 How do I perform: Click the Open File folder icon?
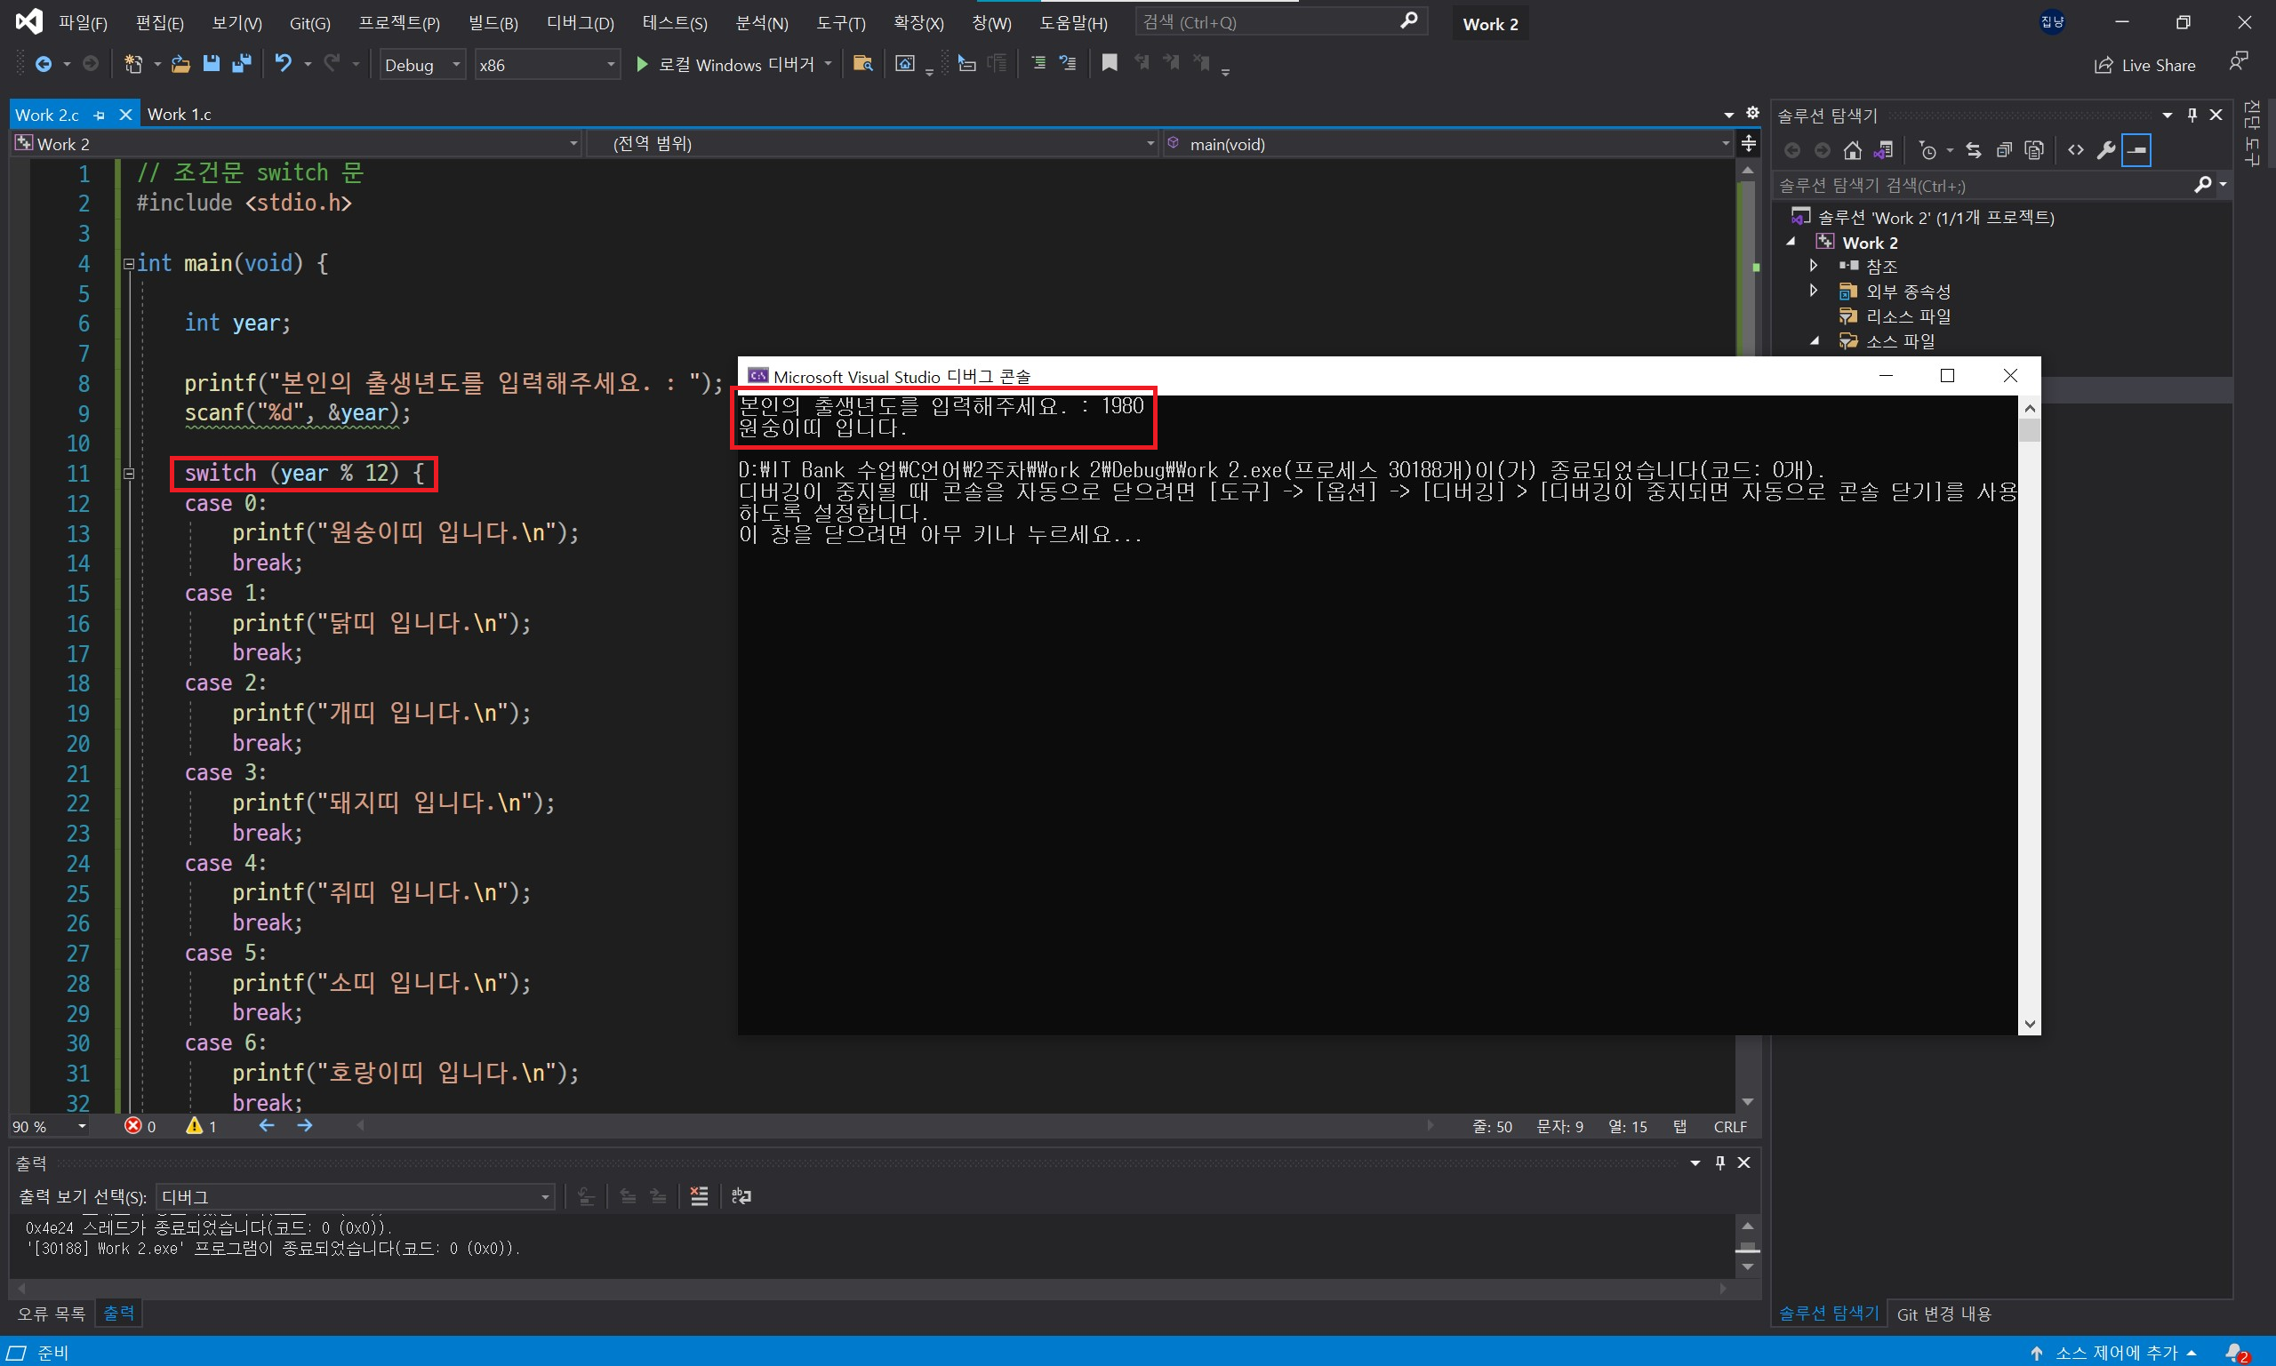180,63
